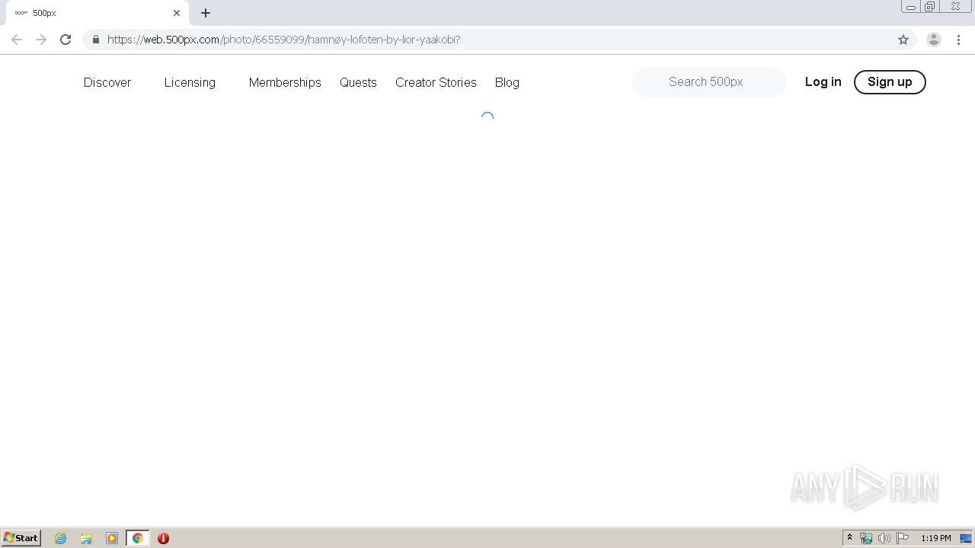Go to the Memberships page
Viewport: 975px width, 548px height.
click(285, 82)
